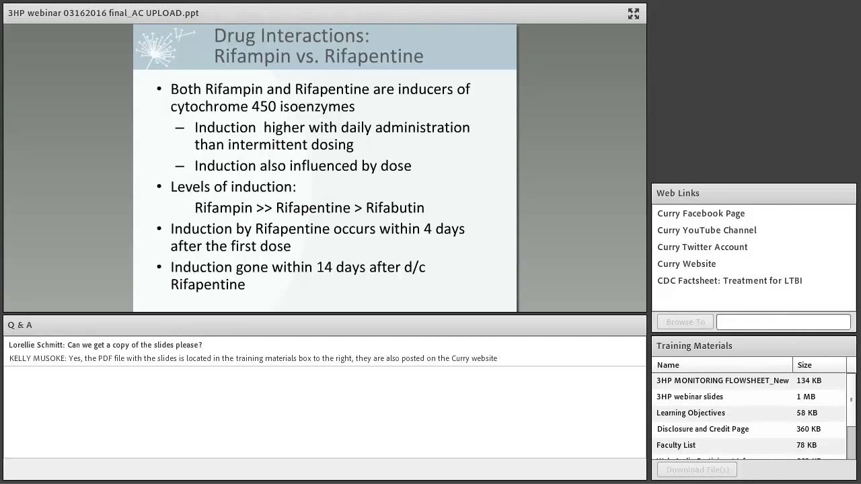Open the Curry YouTube Channel link
Screen dimensions: 861x484
[x=707, y=230]
